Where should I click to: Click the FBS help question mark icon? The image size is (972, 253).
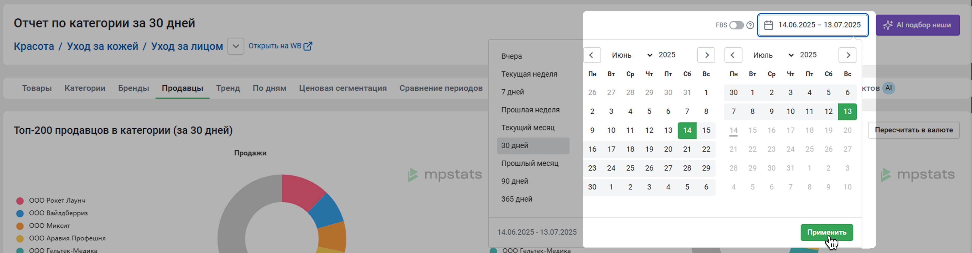pyautogui.click(x=751, y=25)
